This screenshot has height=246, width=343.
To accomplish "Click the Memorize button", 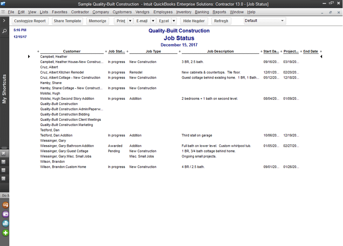I will point(97,21).
